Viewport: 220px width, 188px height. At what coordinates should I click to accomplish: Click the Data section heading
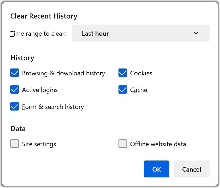coord(18,129)
